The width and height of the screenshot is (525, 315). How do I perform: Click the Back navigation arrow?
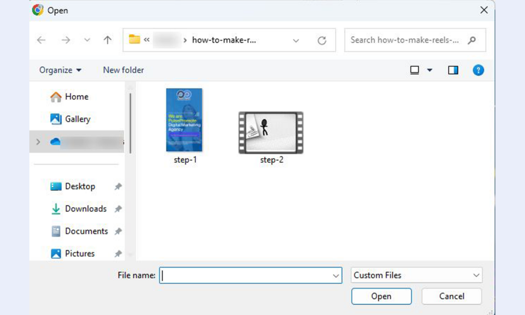point(42,40)
